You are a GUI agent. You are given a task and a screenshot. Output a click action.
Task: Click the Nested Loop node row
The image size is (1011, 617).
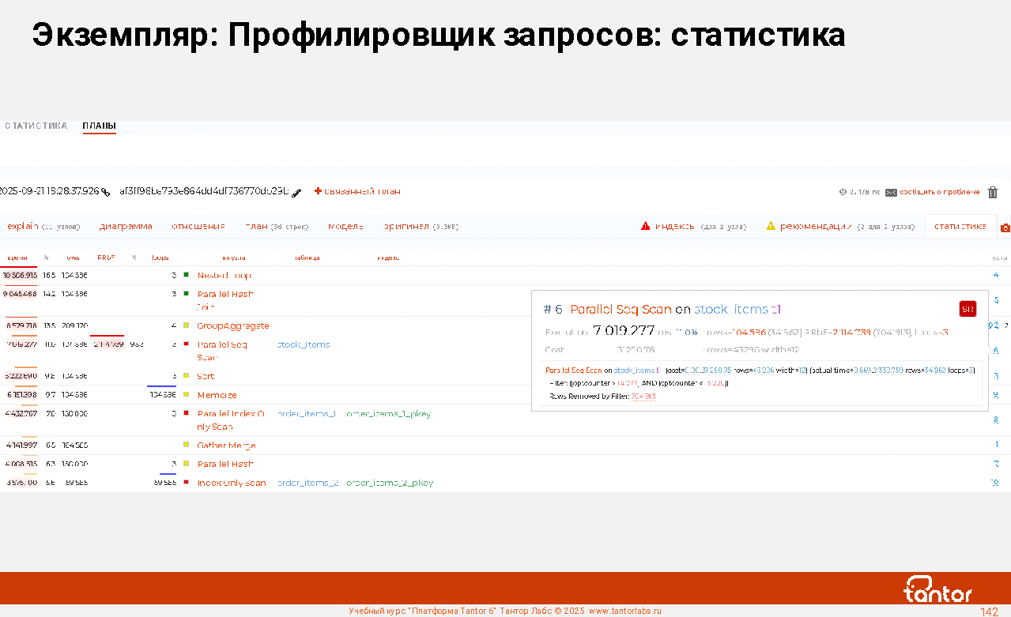pos(224,276)
